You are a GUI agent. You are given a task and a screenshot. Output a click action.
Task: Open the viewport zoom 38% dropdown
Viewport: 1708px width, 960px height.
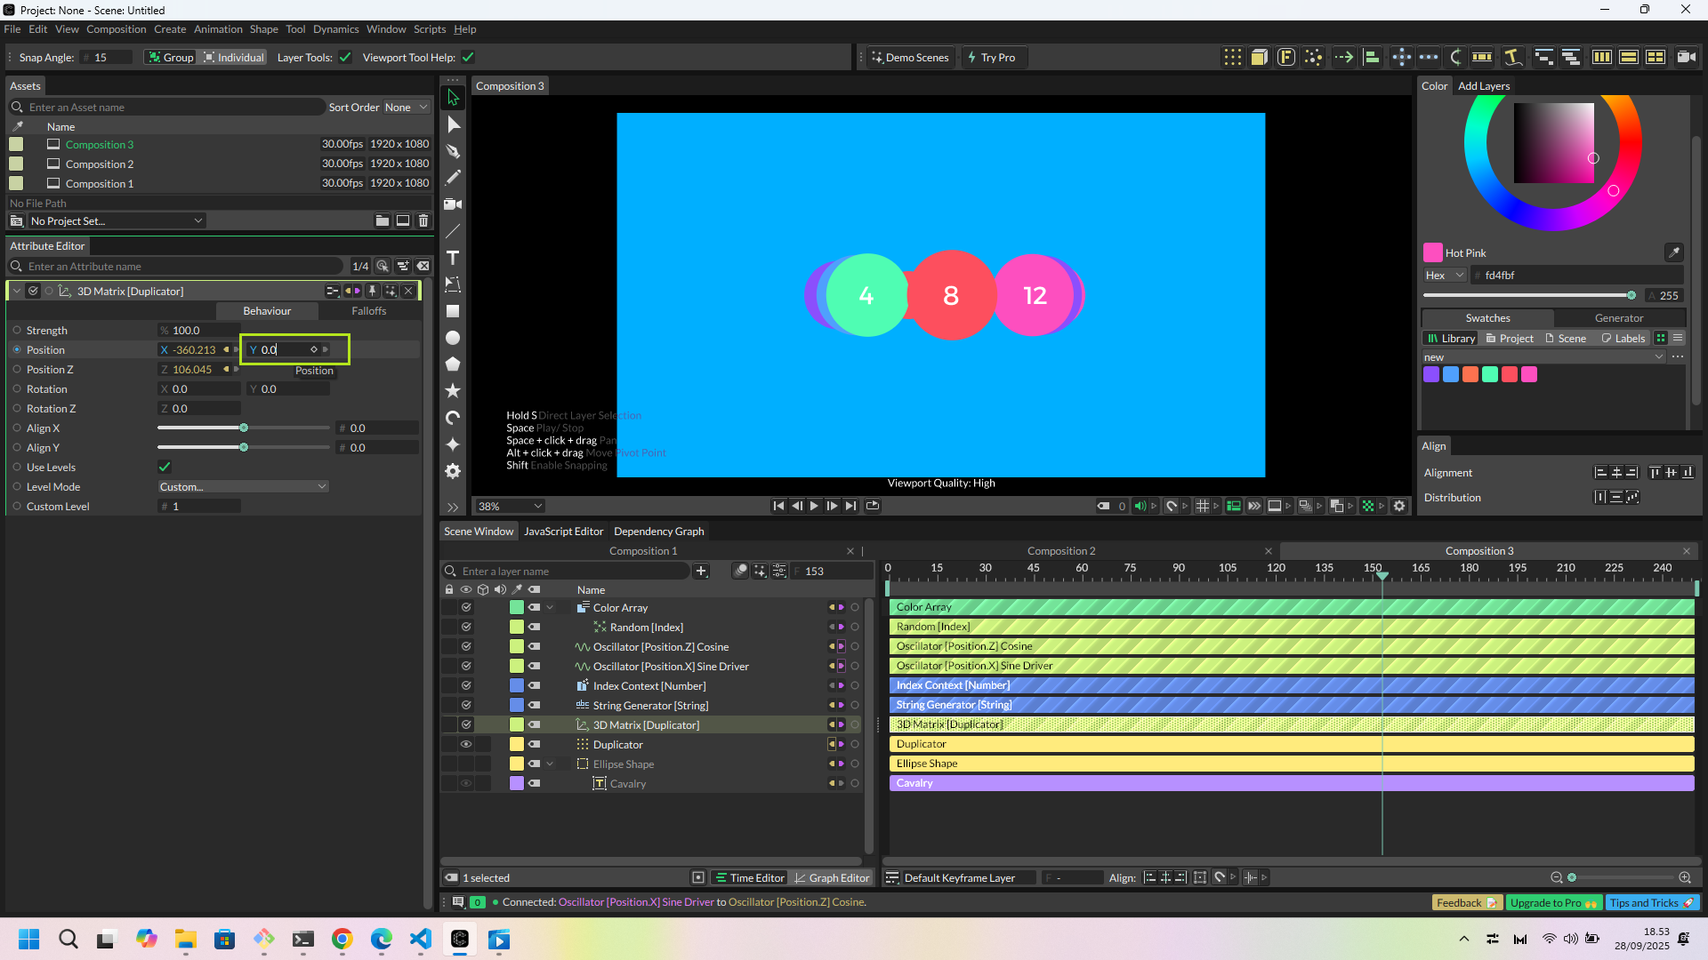click(510, 507)
